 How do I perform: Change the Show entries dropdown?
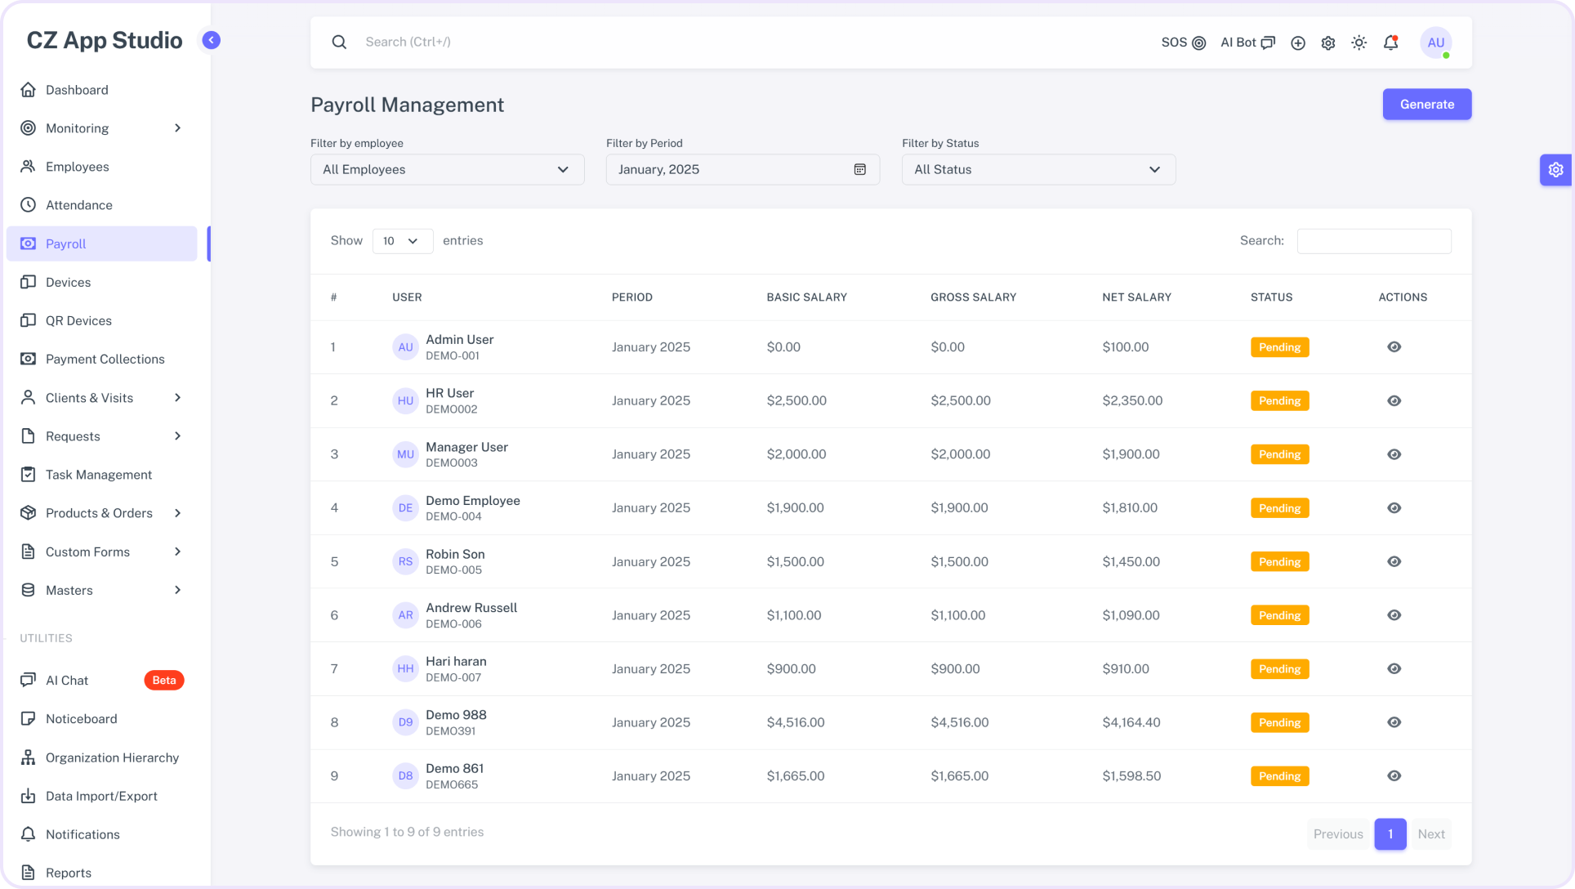point(402,240)
